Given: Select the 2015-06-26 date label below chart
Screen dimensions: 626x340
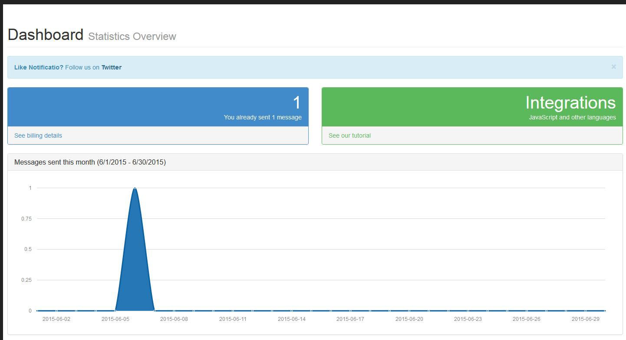Looking at the screenshot, I should click(x=527, y=319).
